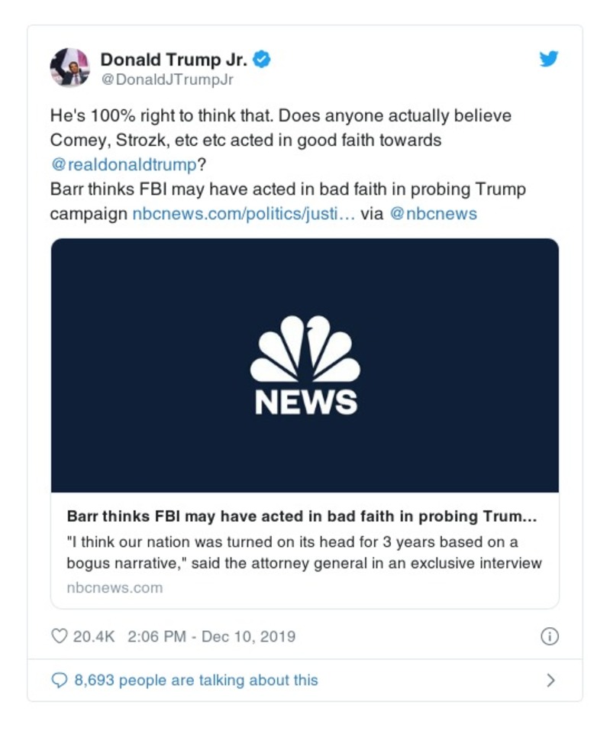Viewport: 610px width, 731px height.
Task: Click the heart like icon
Action: pos(59,636)
